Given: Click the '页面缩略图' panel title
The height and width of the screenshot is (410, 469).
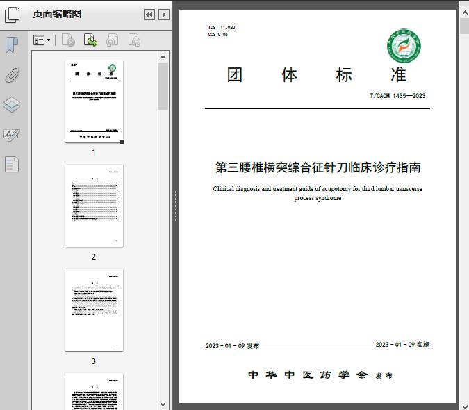Looking at the screenshot, I should click(57, 14).
